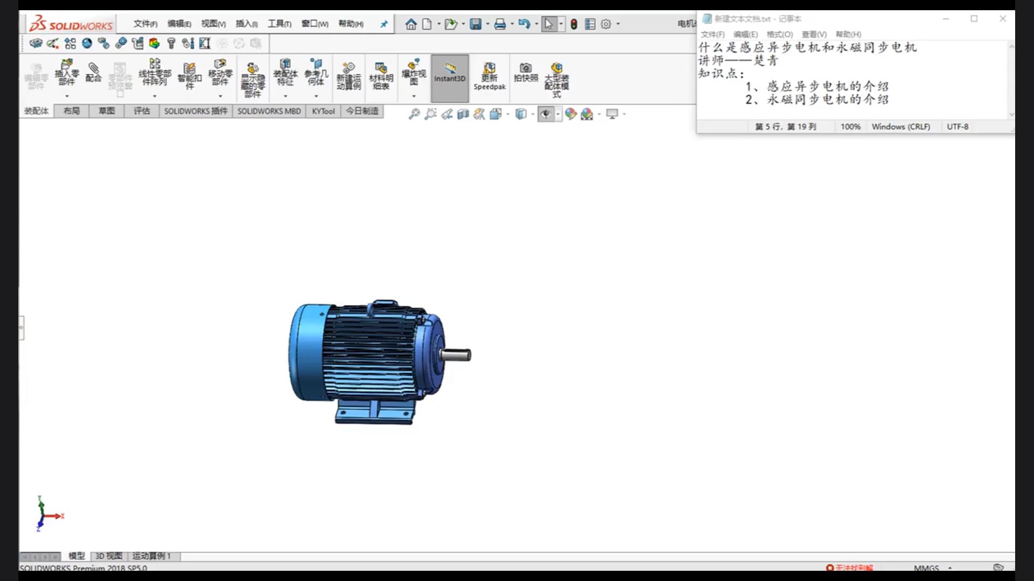Create a new document with the New icon

[x=427, y=24]
